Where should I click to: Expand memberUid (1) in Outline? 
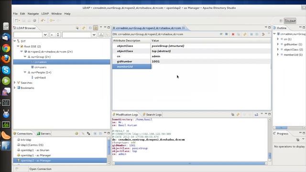click(x=278, y=54)
